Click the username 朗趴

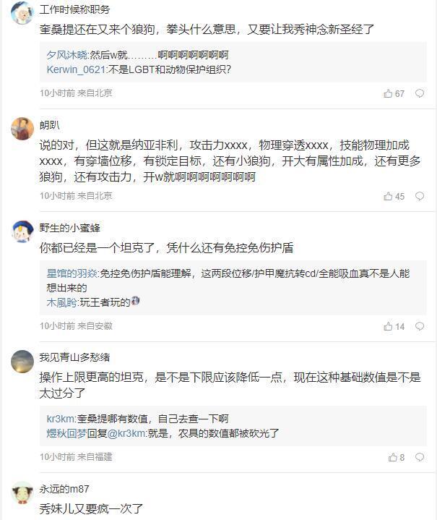coord(50,124)
